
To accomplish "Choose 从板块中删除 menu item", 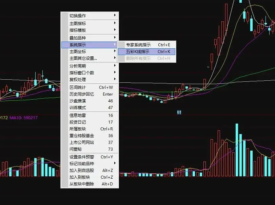I will click(x=90, y=184).
